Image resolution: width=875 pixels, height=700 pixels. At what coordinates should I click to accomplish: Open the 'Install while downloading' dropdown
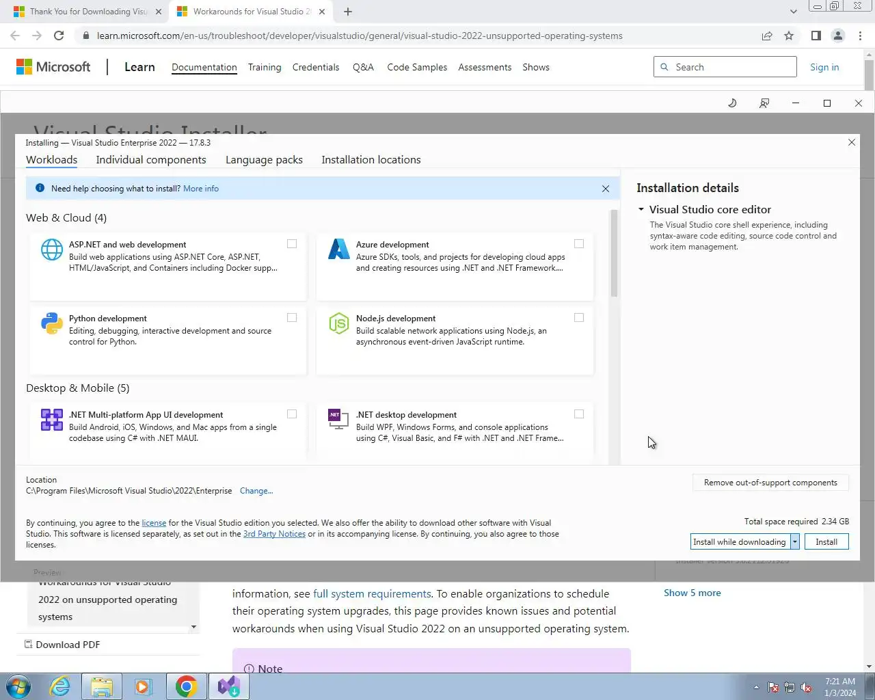(794, 542)
